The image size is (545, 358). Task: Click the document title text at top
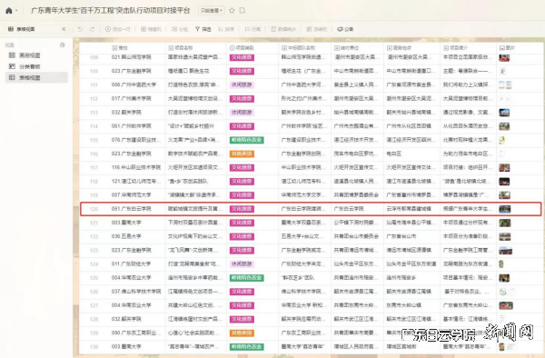click(x=111, y=10)
